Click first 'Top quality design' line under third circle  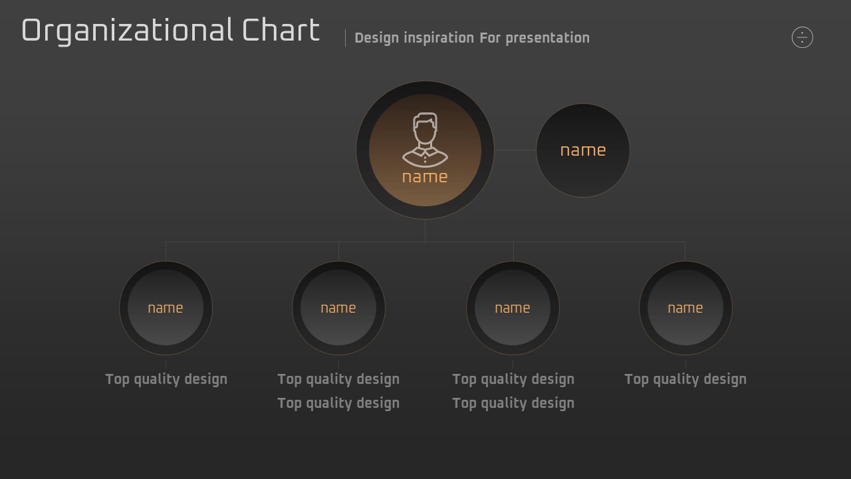point(513,379)
